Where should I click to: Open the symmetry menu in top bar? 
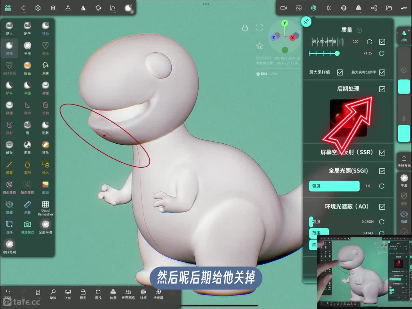click(x=83, y=8)
